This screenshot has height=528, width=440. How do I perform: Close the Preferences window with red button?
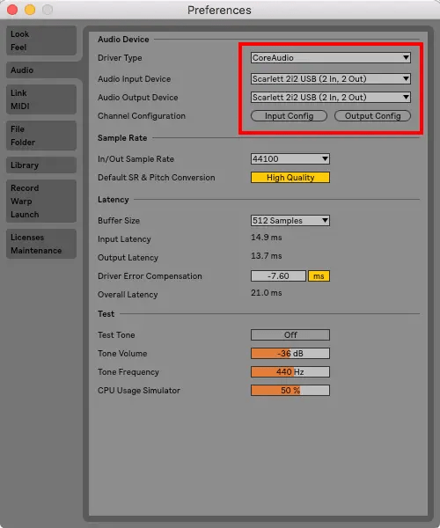pos(12,10)
